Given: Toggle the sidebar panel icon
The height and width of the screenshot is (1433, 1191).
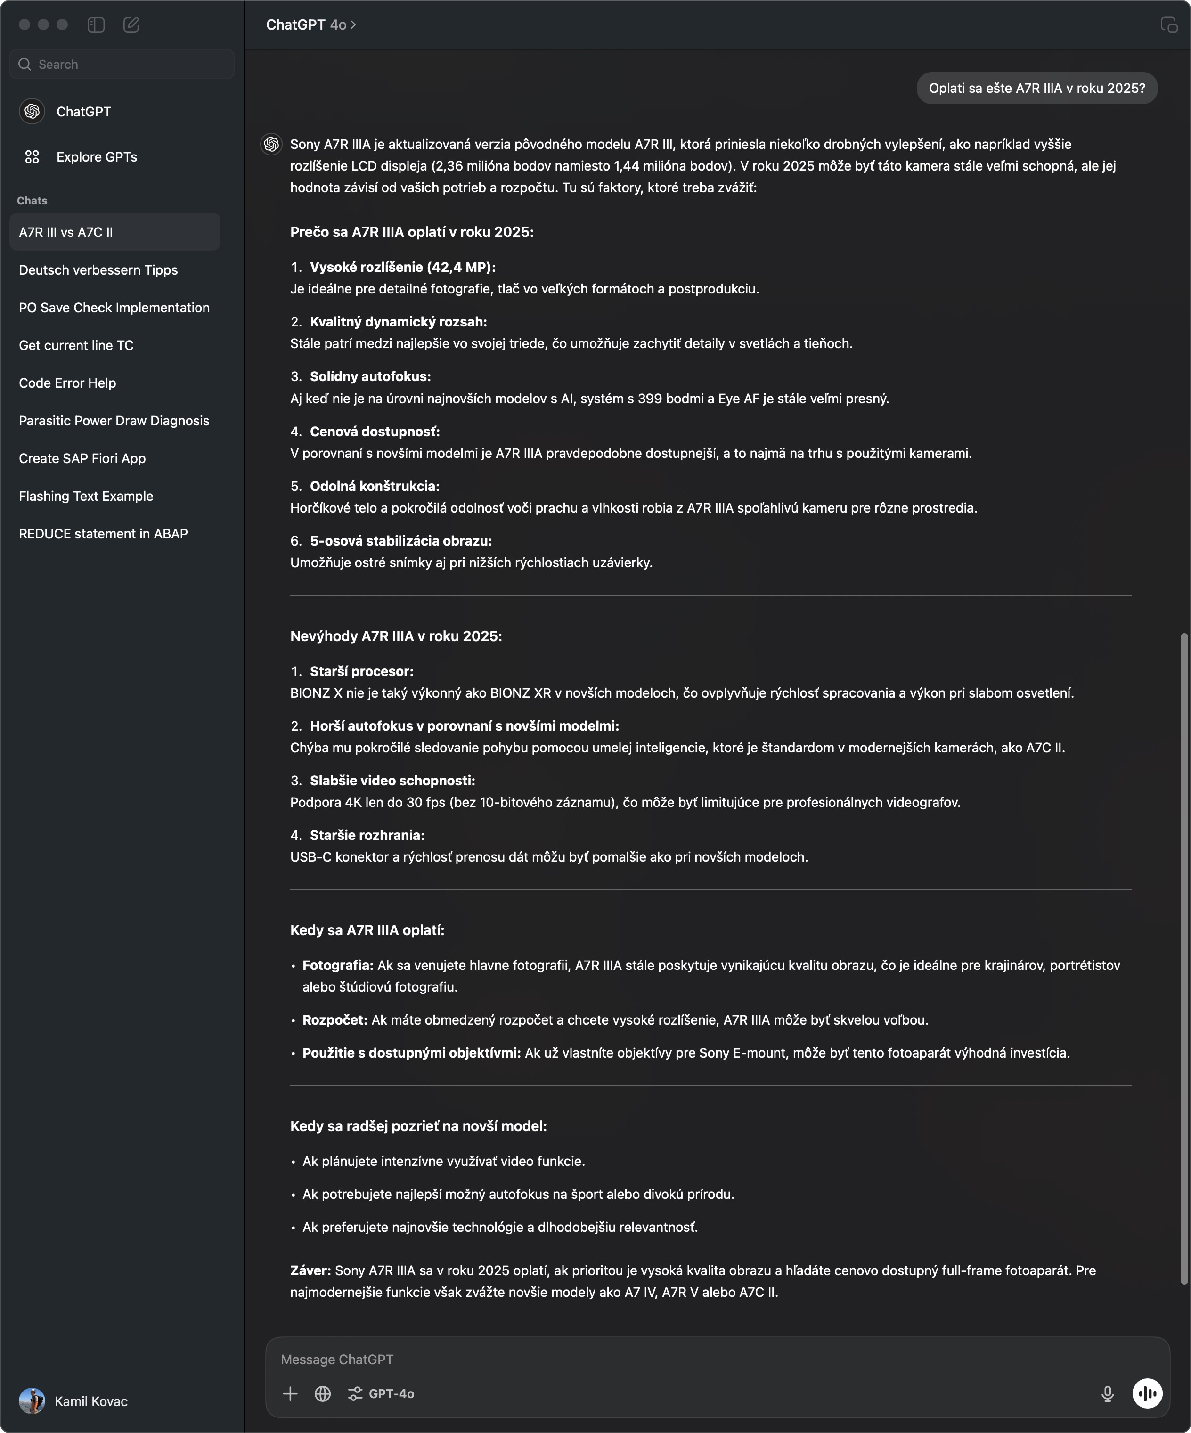Looking at the screenshot, I should (x=96, y=25).
